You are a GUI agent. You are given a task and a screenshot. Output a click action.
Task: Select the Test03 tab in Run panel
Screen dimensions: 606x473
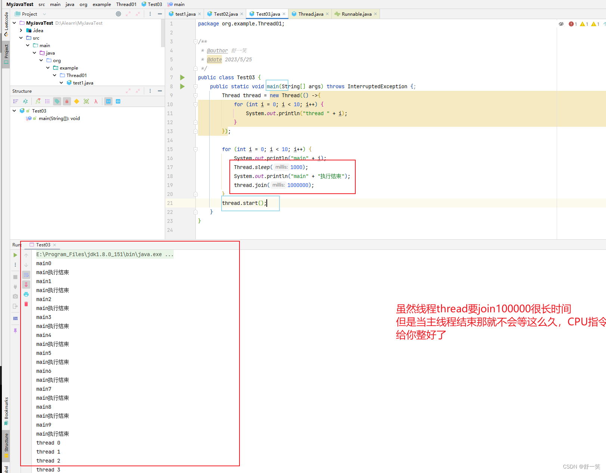tap(43, 245)
